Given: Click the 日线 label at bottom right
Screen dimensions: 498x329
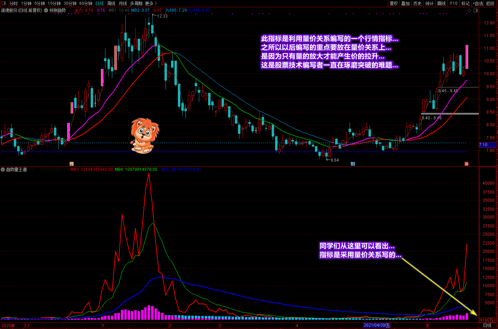Looking at the screenshot, I should tap(487, 325).
